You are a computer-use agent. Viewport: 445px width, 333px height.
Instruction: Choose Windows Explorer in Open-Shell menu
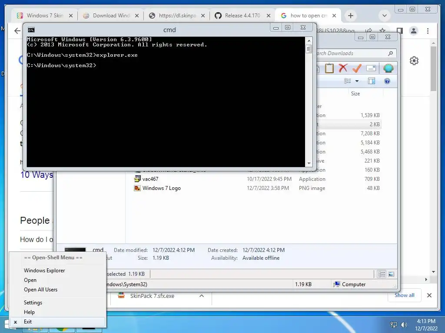[44, 271]
